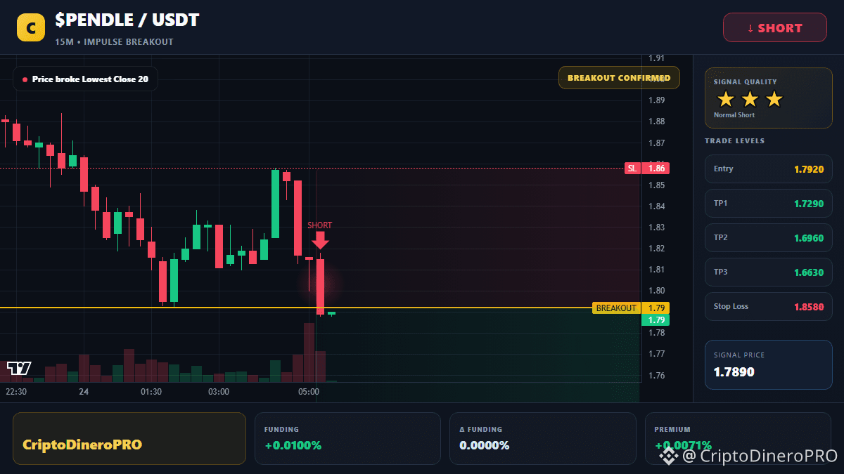Click the Signal Quality heading

tap(745, 82)
